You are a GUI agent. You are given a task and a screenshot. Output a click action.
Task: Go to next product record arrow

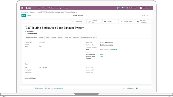tap(150, 16)
